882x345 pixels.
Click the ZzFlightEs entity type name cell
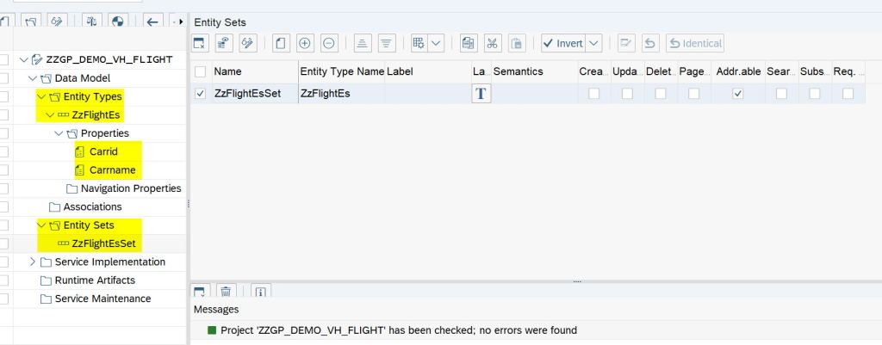(341, 94)
